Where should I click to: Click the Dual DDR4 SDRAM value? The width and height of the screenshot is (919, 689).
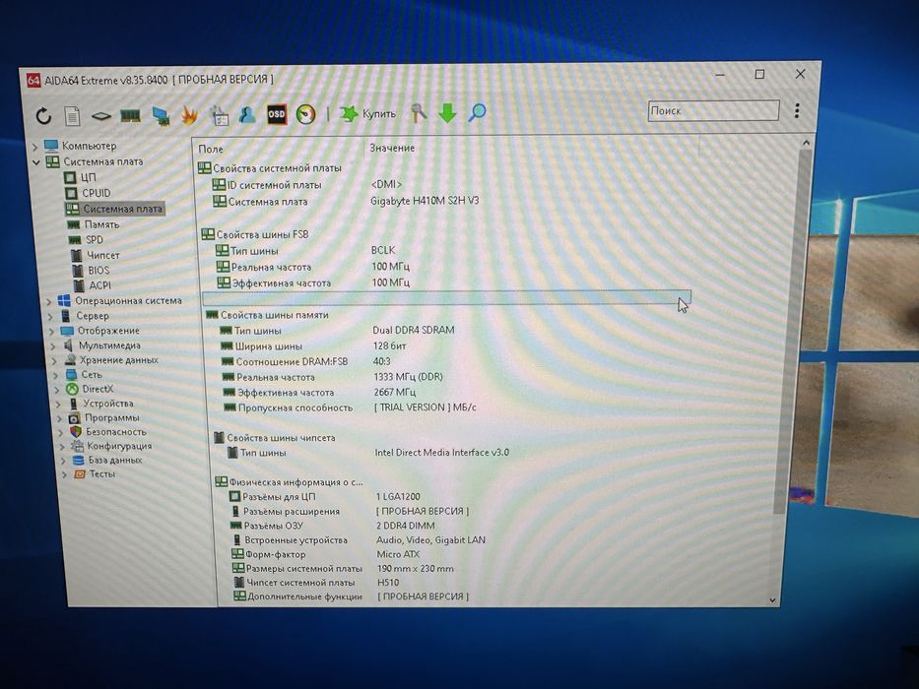tap(413, 330)
